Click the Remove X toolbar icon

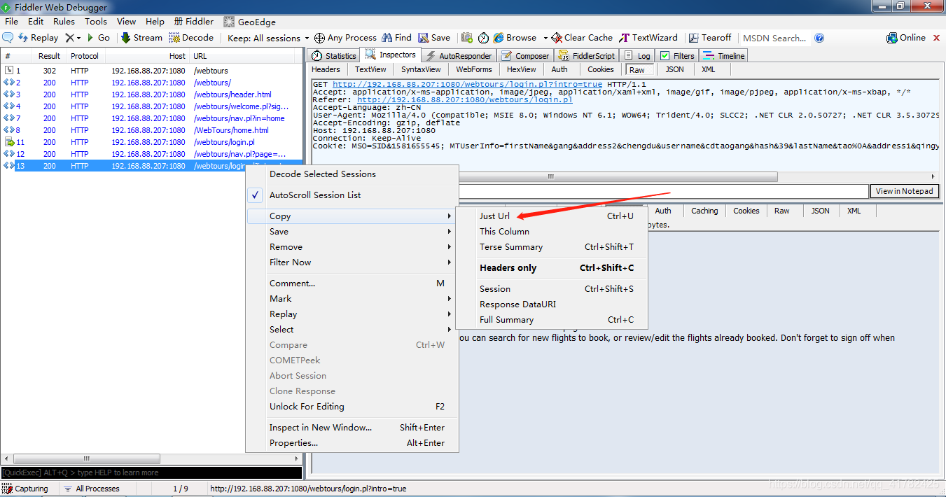point(70,38)
